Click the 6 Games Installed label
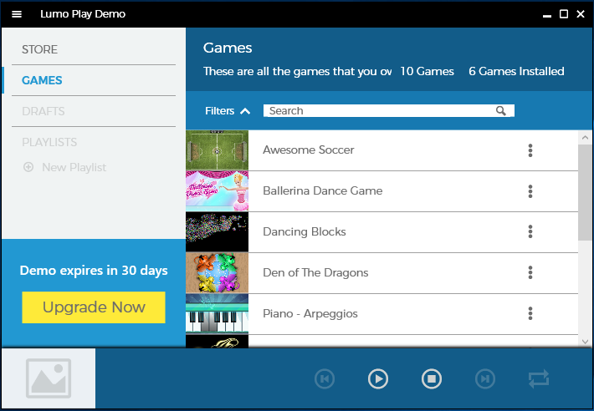The width and height of the screenshot is (594, 411). pyautogui.click(x=516, y=72)
